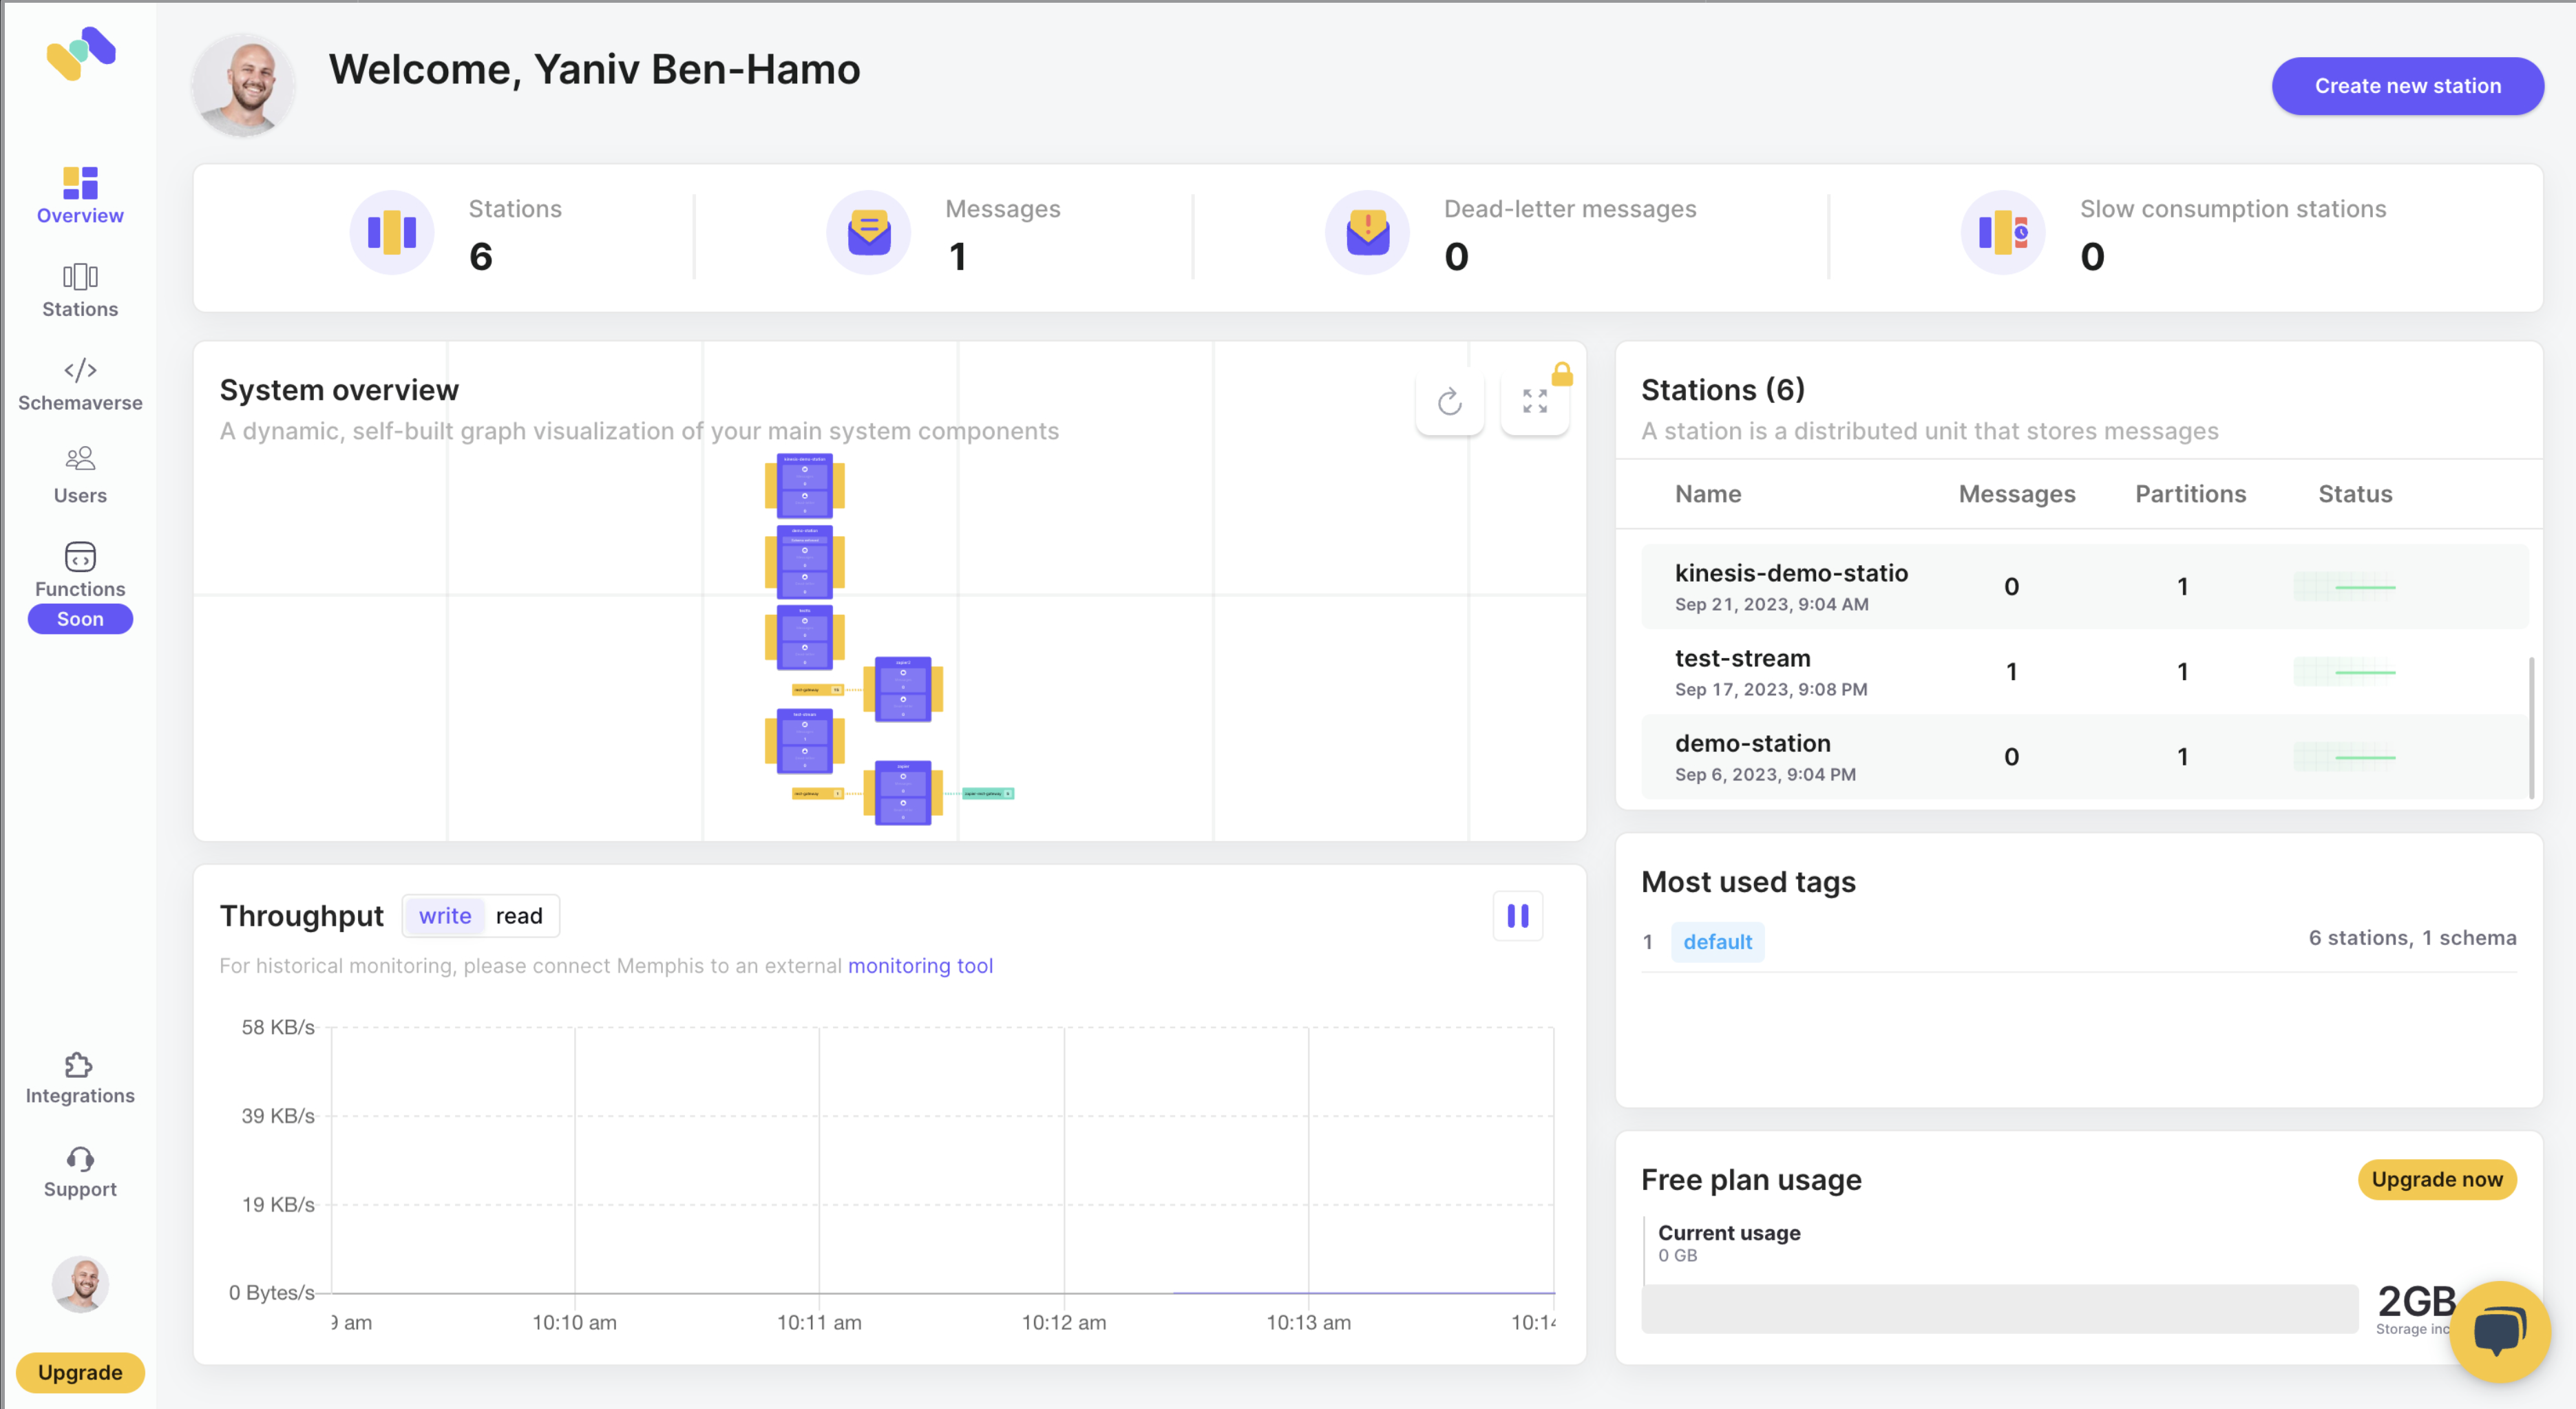Click kinesis-demo-station node in graph

point(805,486)
